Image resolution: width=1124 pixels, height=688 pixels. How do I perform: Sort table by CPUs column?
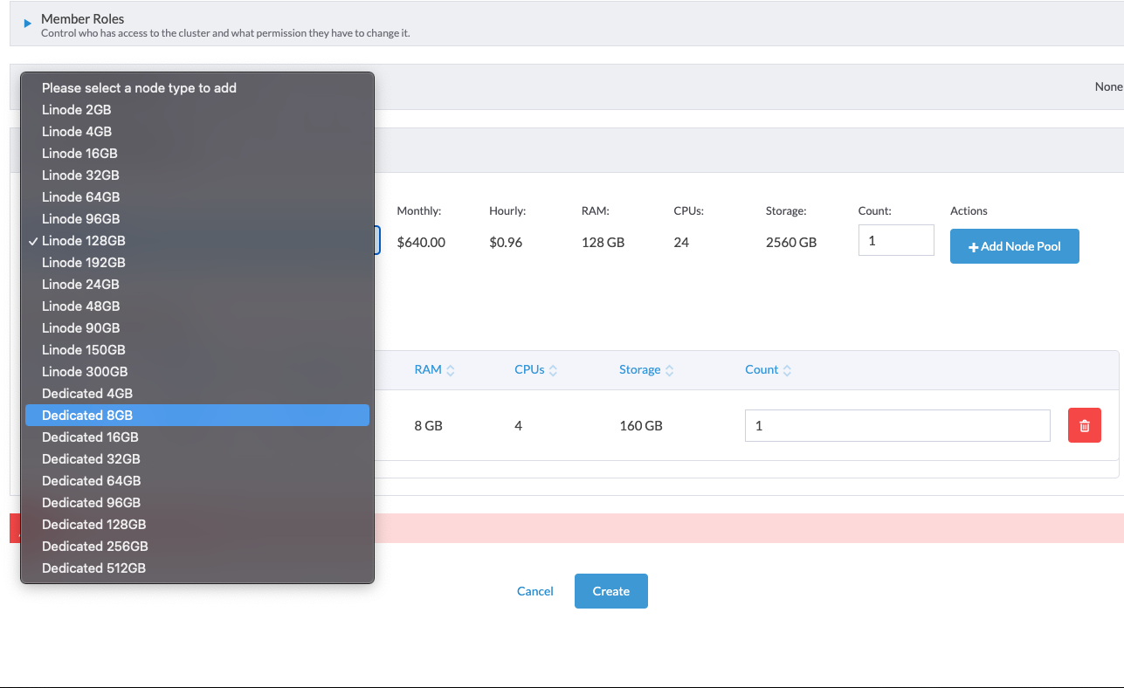pyautogui.click(x=535, y=369)
